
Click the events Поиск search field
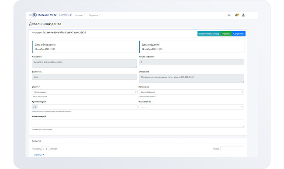tap(232, 149)
